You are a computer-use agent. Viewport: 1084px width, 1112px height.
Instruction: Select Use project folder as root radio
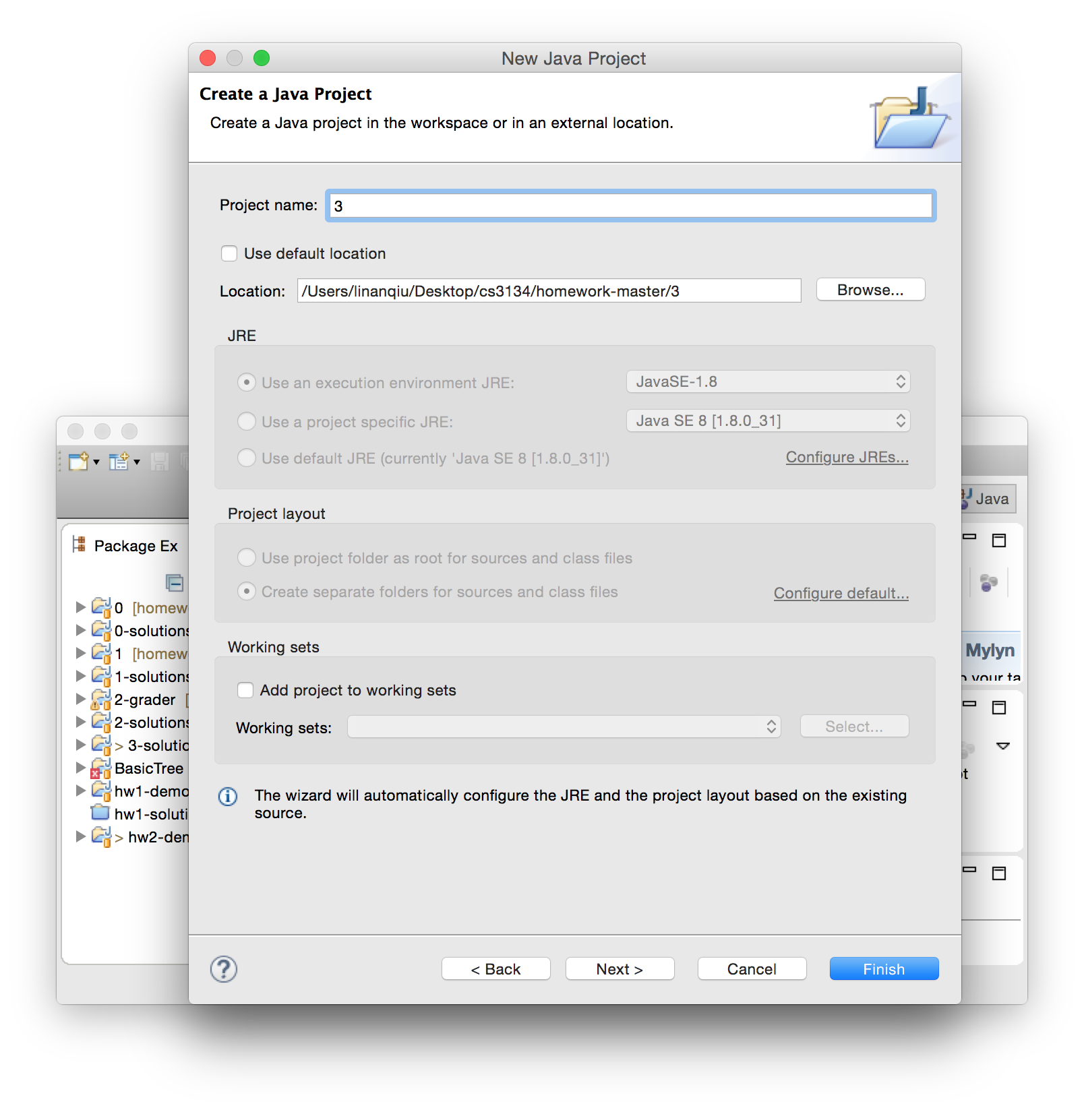click(247, 557)
